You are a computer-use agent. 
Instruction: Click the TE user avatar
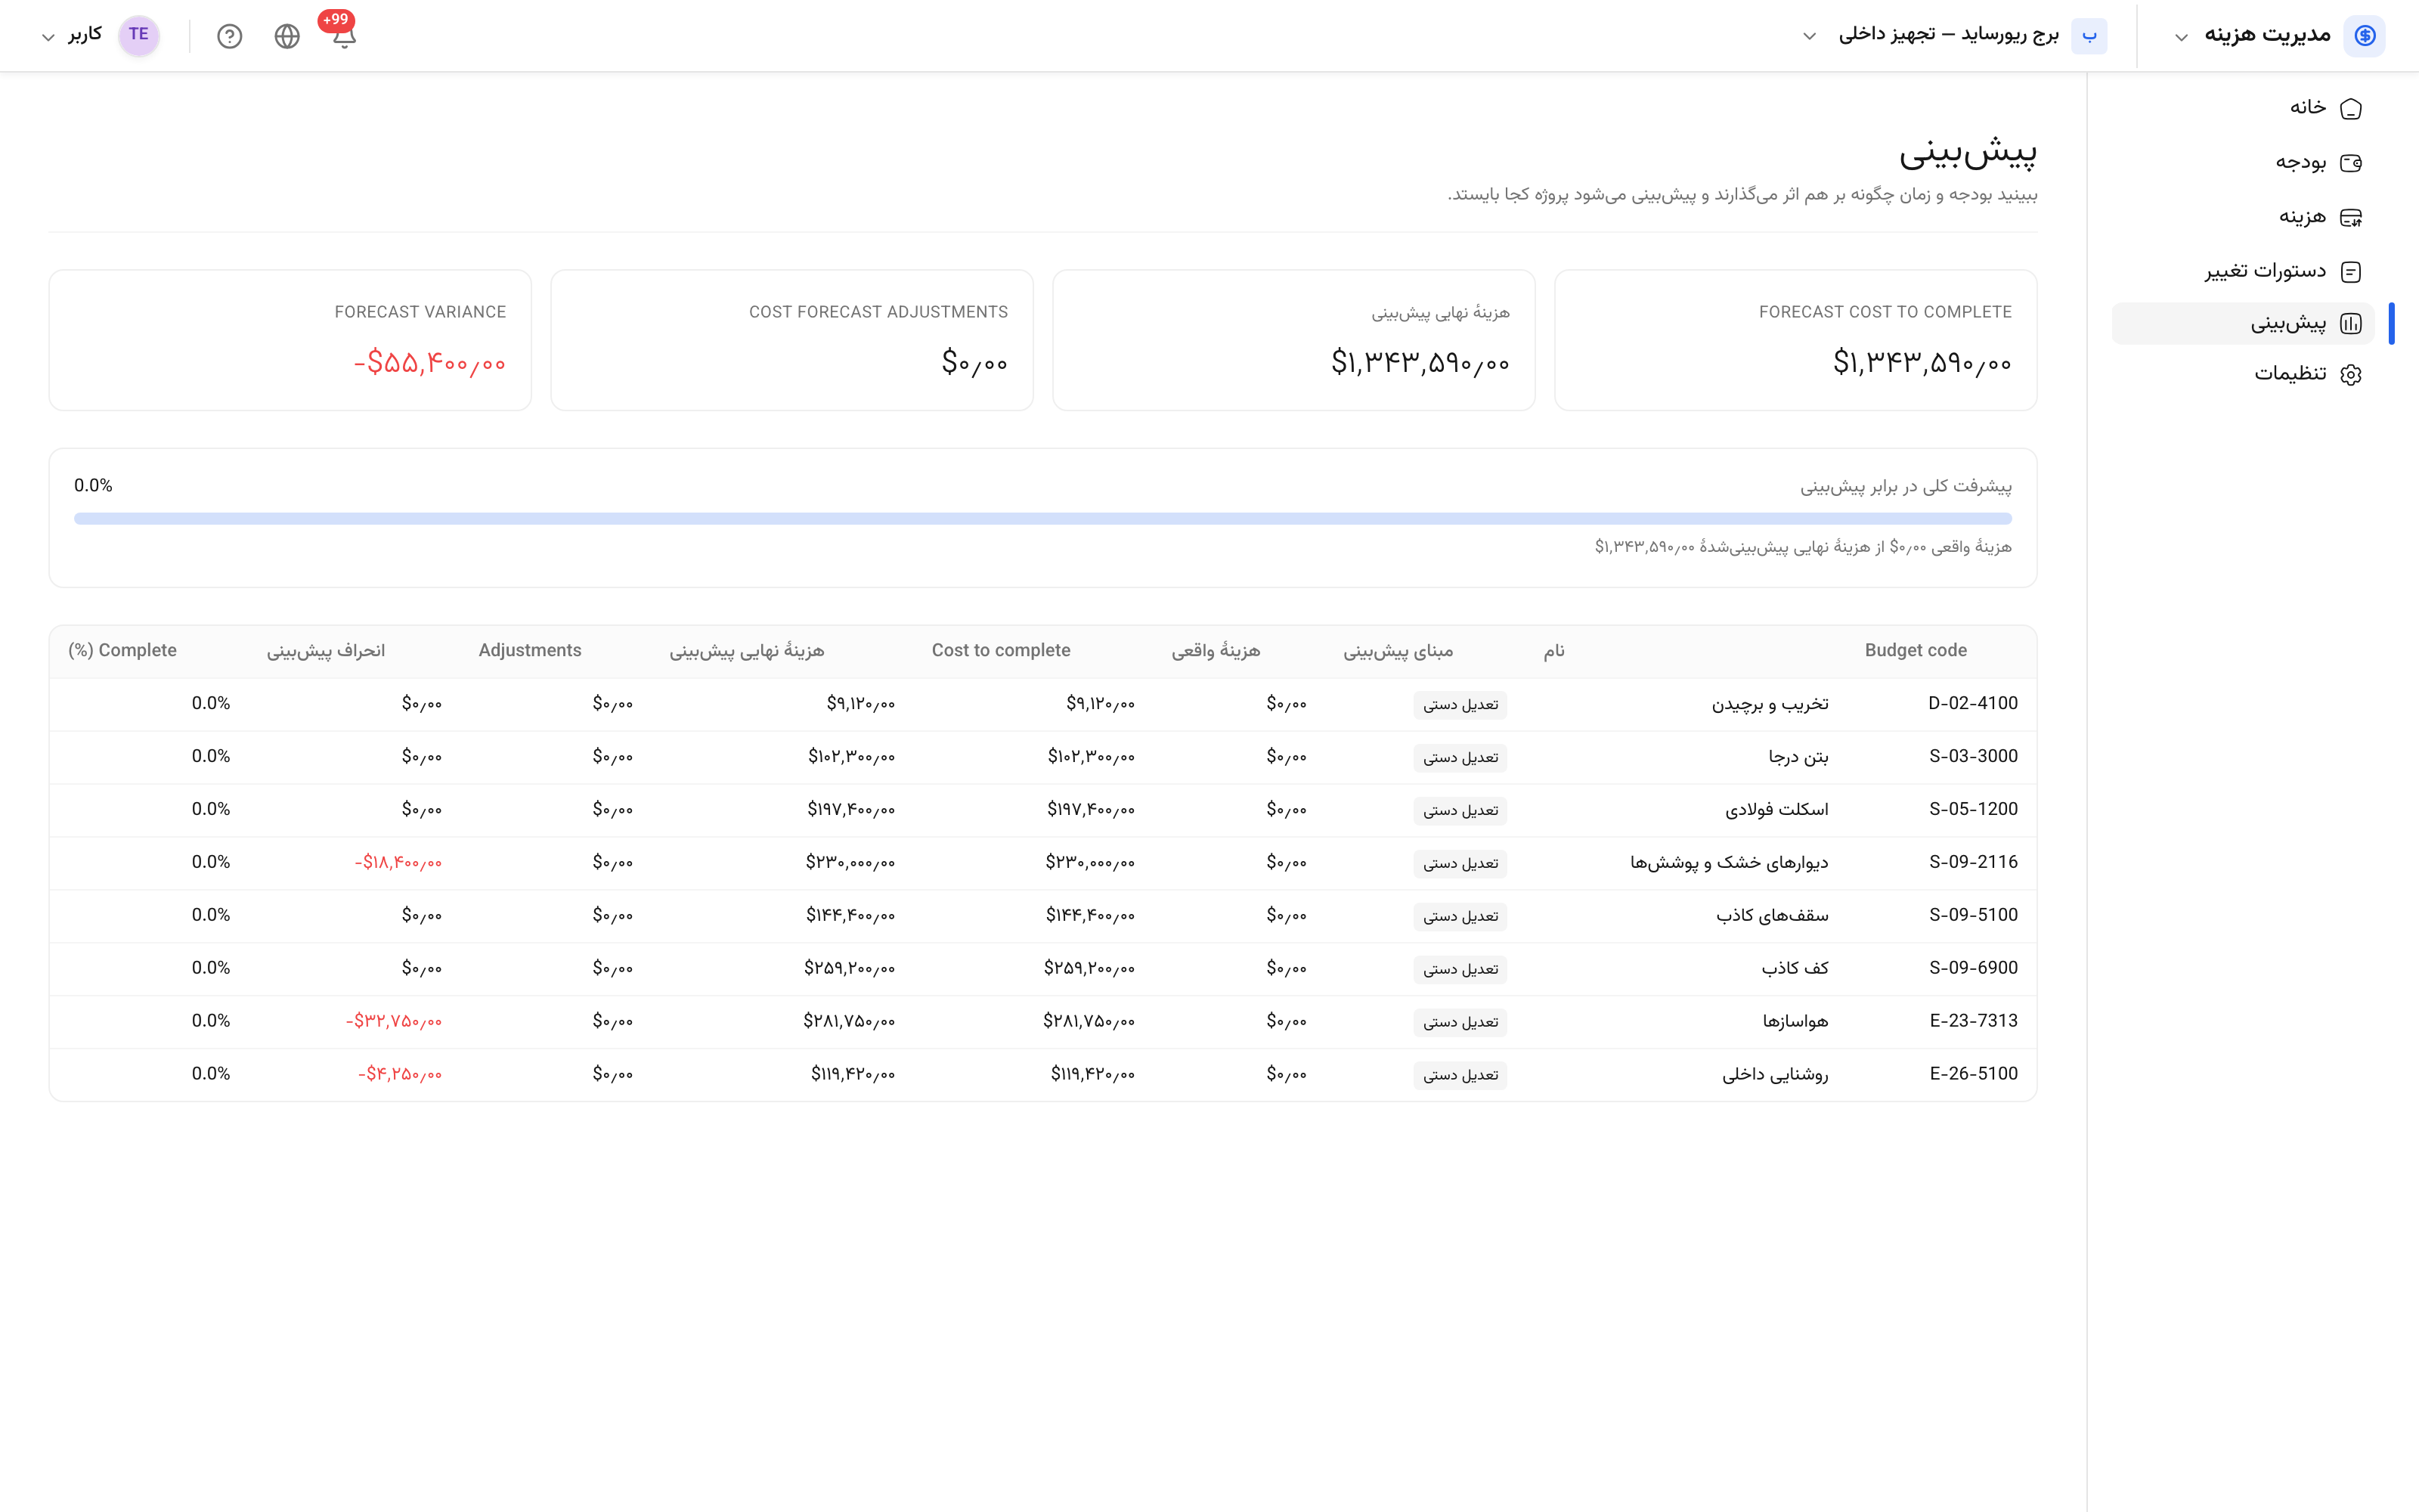pyautogui.click(x=139, y=35)
